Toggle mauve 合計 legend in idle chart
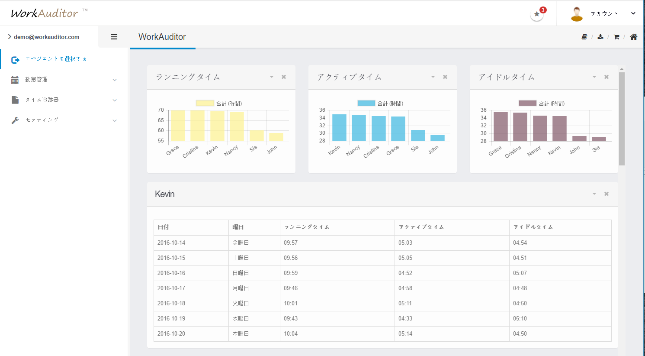 coord(542,104)
